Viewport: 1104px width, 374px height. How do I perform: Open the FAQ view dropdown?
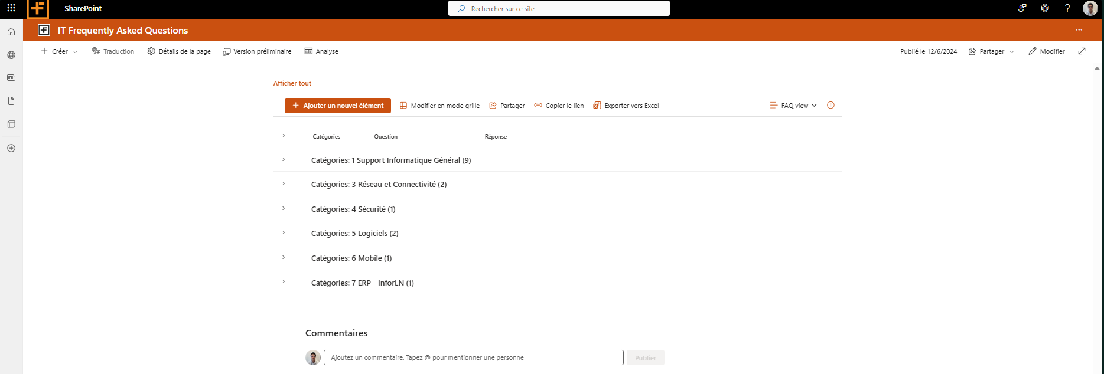(793, 106)
